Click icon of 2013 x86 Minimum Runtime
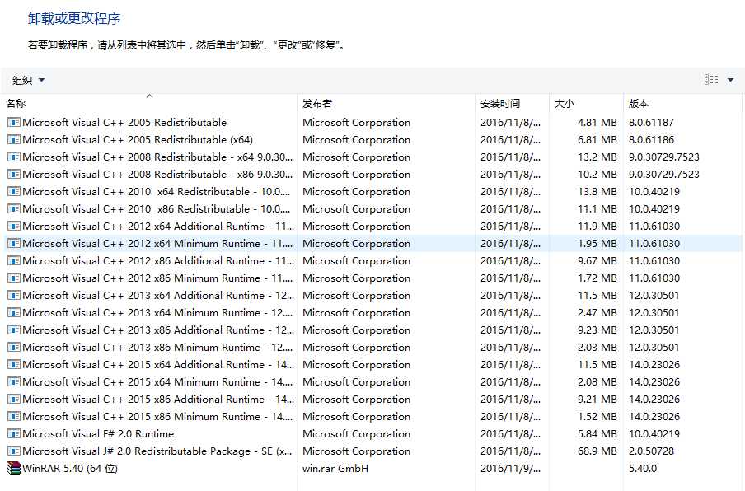Image resolution: width=745 pixels, height=491 pixels. pyautogui.click(x=14, y=348)
